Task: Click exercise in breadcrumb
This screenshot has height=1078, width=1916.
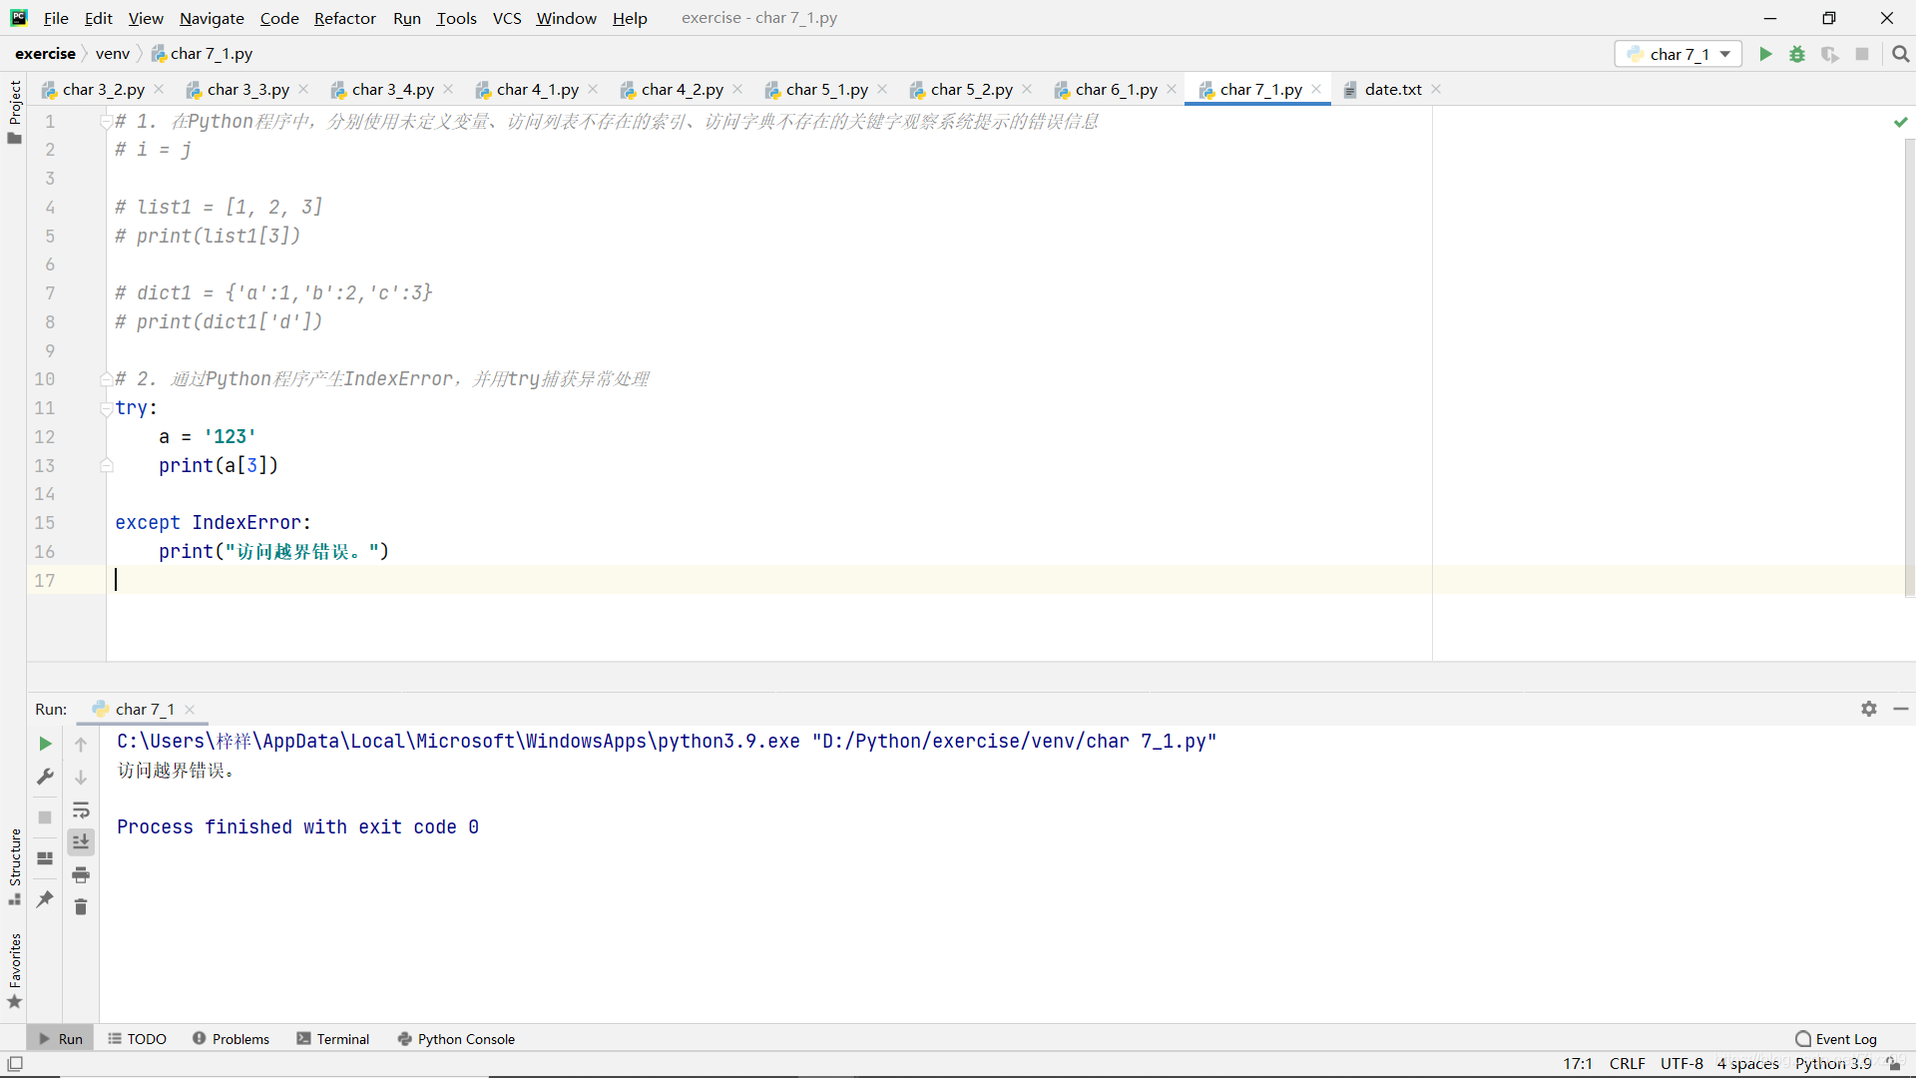Action: point(45,54)
